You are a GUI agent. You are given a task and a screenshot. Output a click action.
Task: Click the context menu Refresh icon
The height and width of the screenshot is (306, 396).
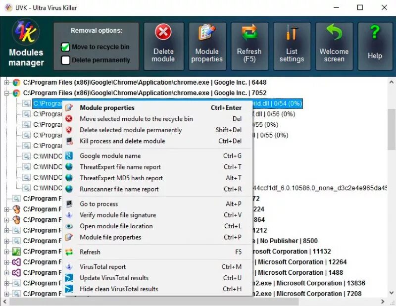click(x=69, y=252)
